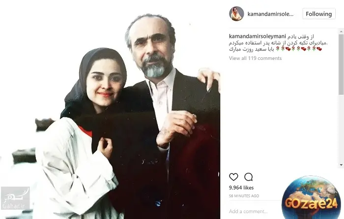Select the 'از وقتی یادم' caption line
This screenshot has height=219, width=344.
[300, 36]
